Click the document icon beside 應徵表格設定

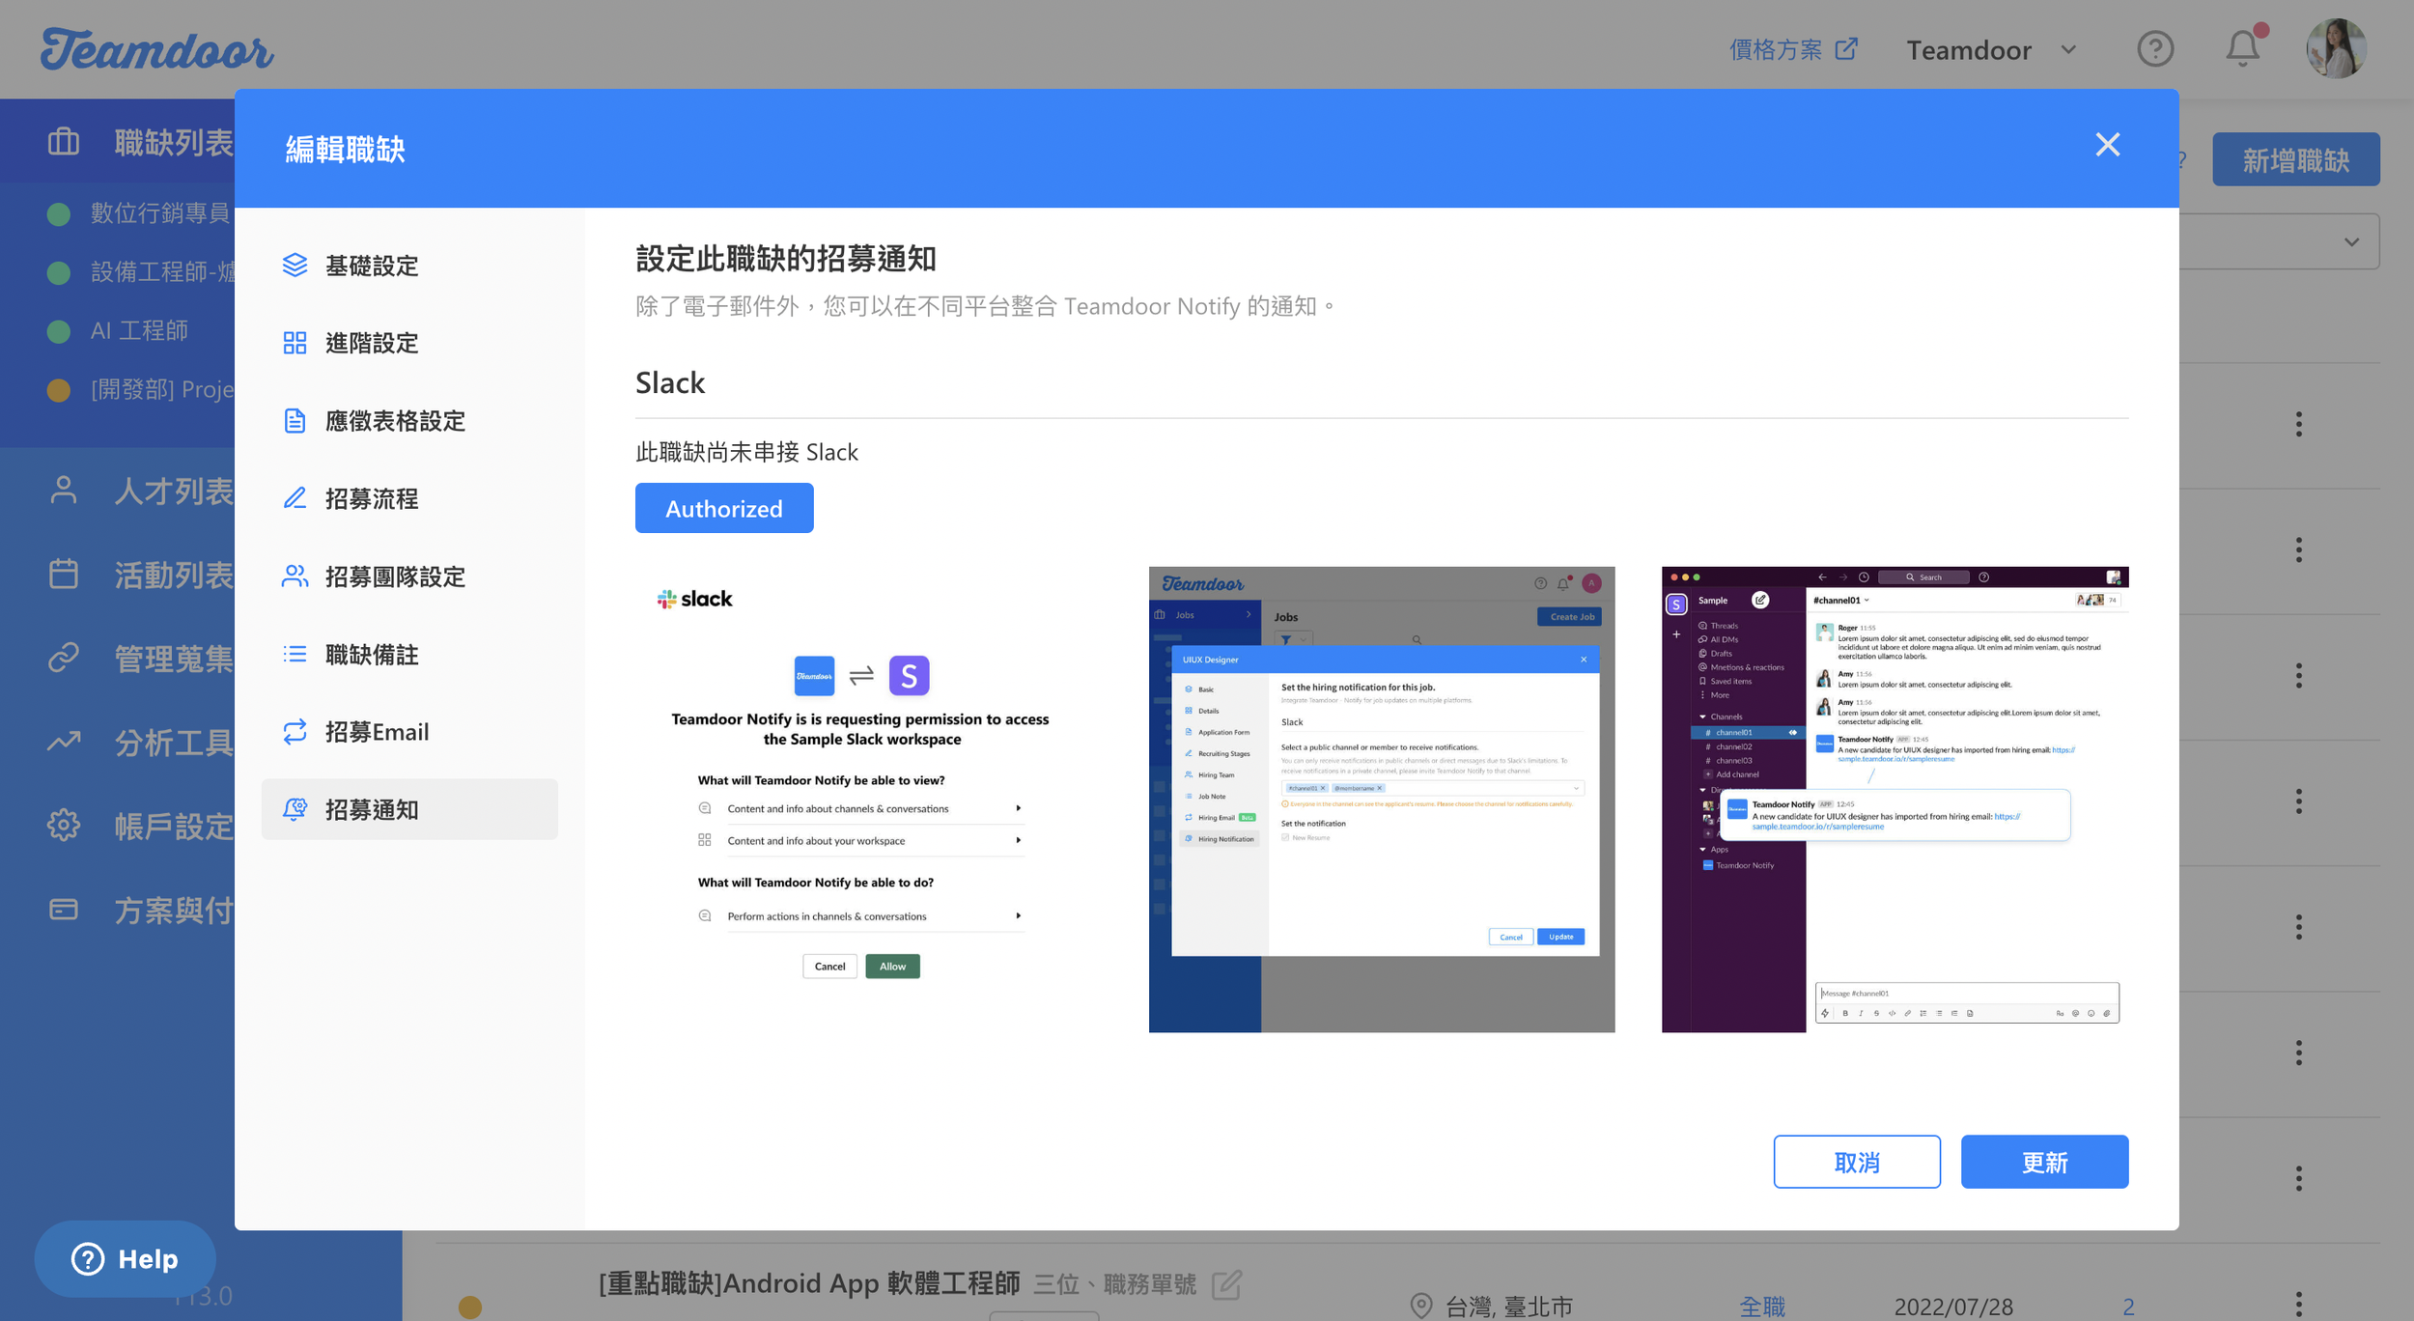click(x=295, y=421)
